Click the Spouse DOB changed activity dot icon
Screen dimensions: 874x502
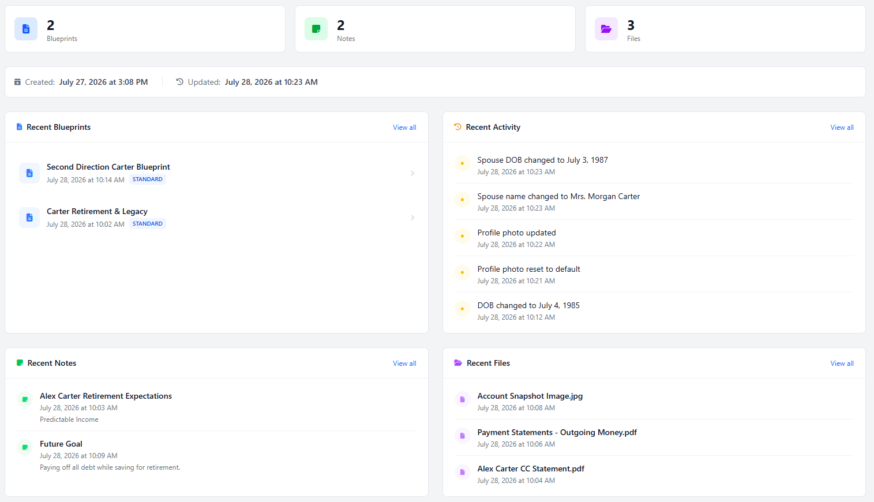tap(462, 163)
